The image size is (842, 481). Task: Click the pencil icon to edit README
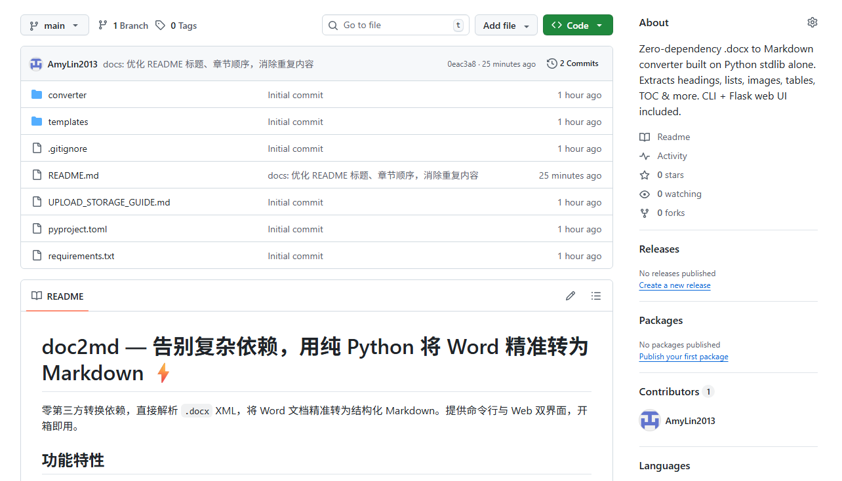570,296
